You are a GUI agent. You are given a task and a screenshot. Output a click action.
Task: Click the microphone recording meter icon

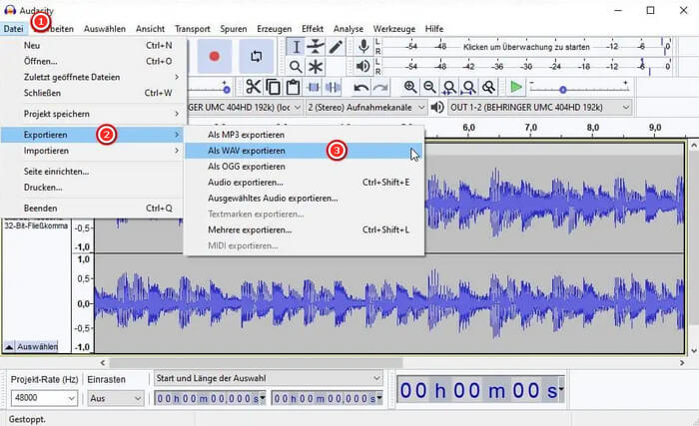click(363, 46)
